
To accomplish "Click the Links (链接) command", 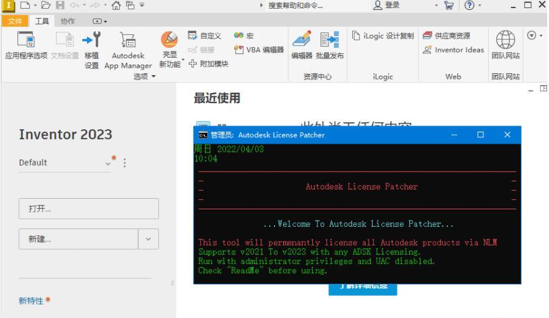I will 201,50.
